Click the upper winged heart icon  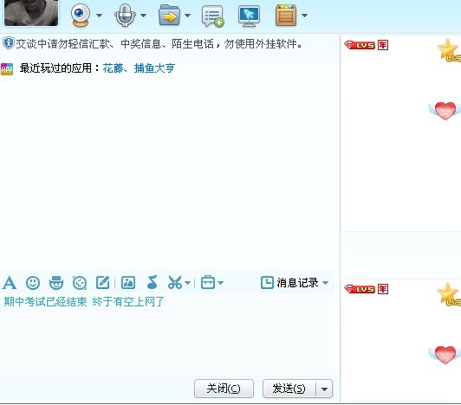tap(445, 111)
